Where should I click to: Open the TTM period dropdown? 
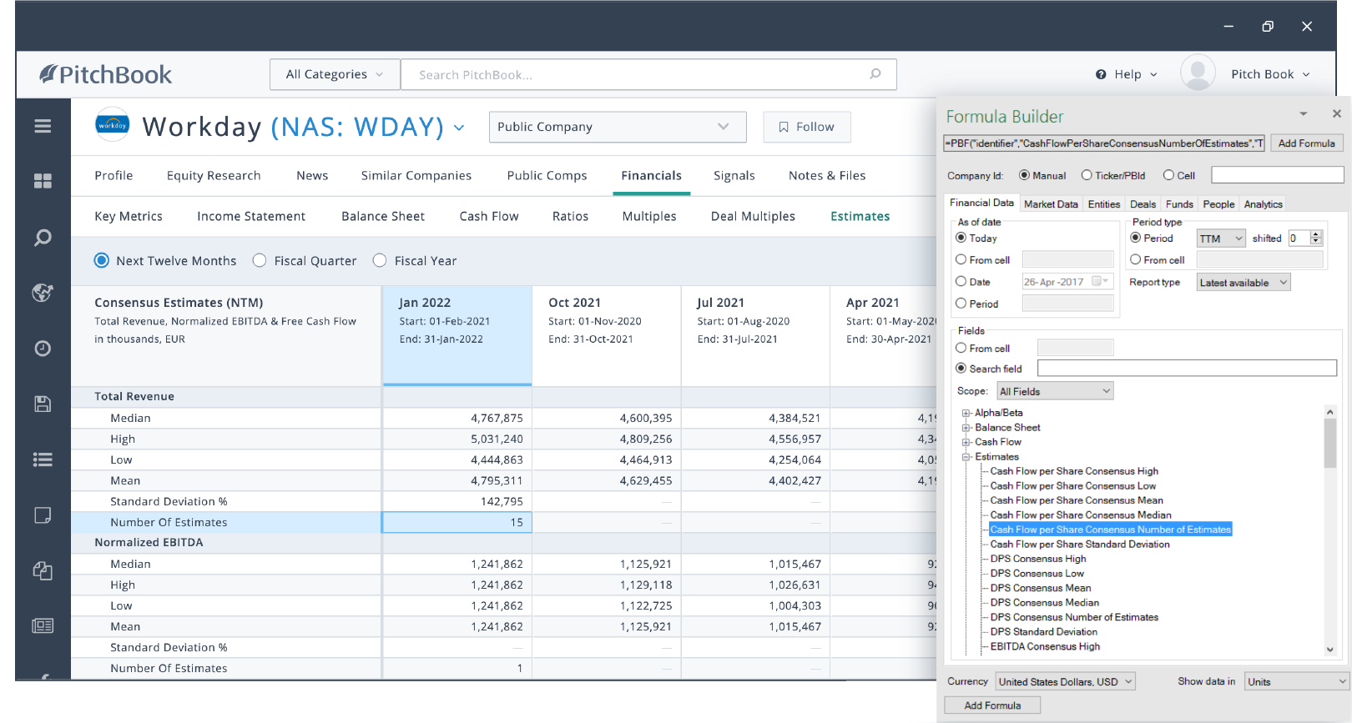[x=1221, y=238]
